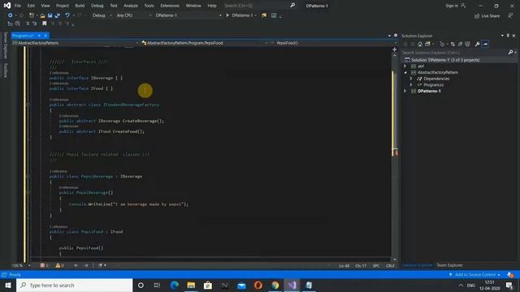Open the AbstractFactoryPattern.Program.PepsiFood type dropdown
This screenshot has height=292, width=520.
point(204,43)
